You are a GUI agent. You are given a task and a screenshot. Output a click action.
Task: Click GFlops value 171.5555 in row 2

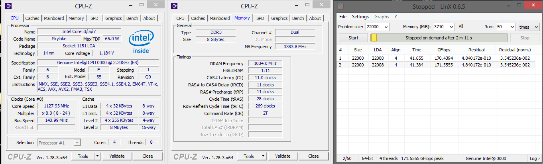[443, 65]
